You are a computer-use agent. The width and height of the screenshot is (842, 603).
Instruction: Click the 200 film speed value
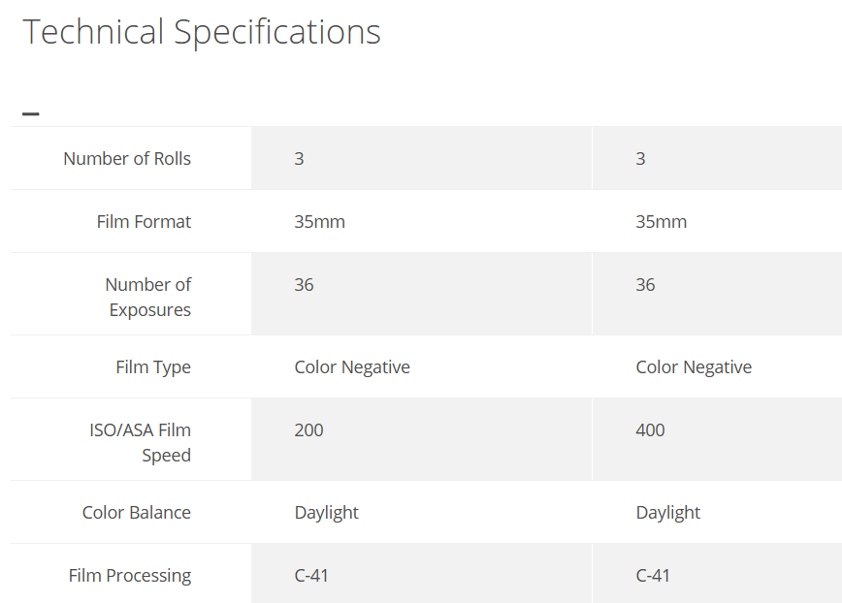pos(309,429)
